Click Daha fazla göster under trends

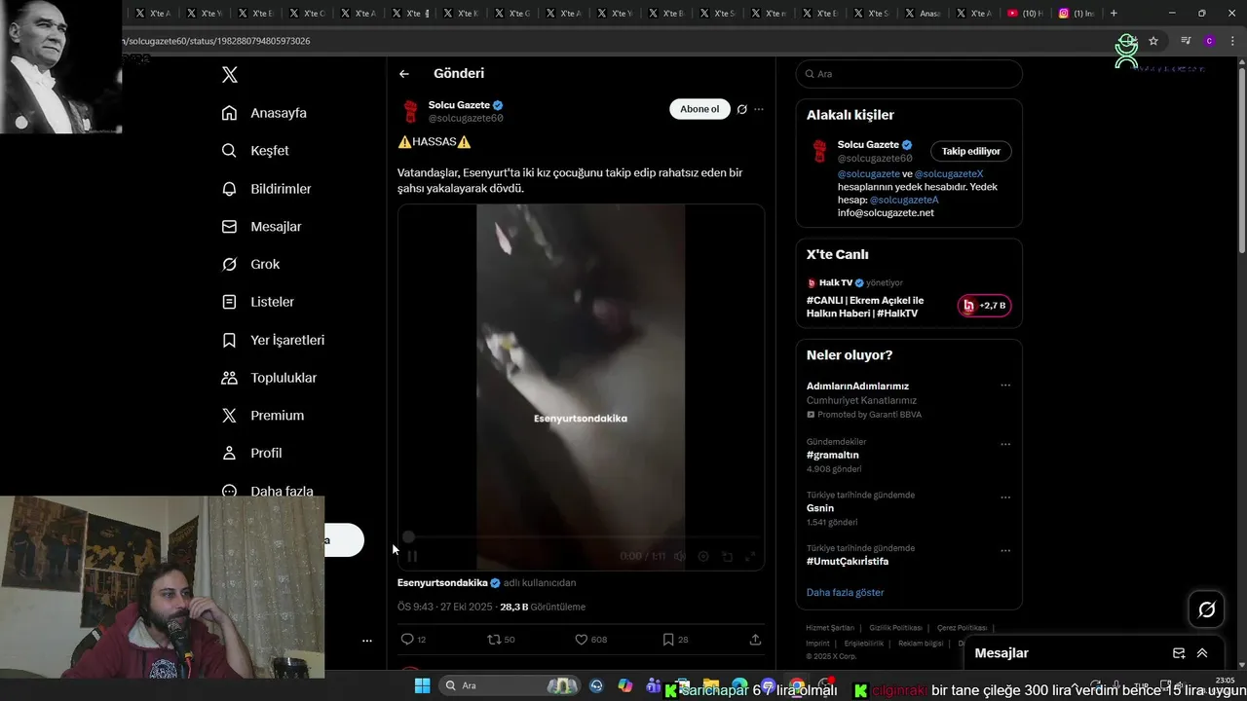pyautogui.click(x=845, y=592)
